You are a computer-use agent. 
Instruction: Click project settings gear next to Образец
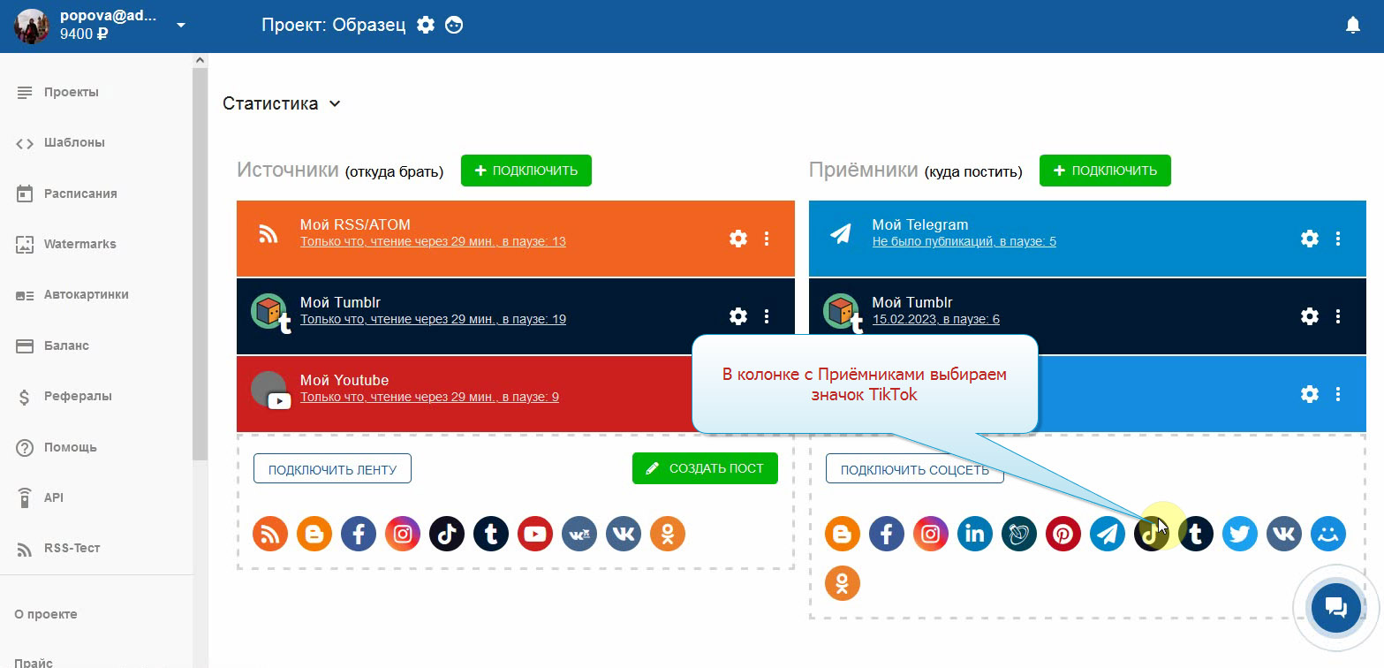(426, 25)
